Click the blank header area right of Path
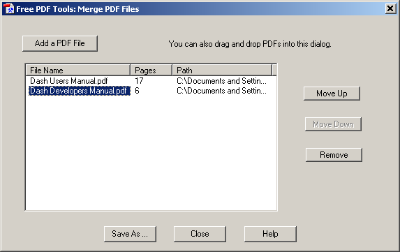Screen dimensions: 400x252 point(274,70)
